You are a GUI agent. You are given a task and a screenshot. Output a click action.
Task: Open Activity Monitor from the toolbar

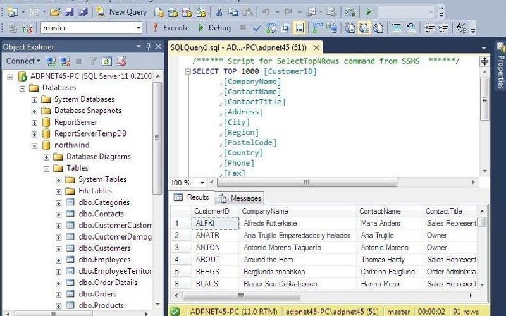point(350,12)
